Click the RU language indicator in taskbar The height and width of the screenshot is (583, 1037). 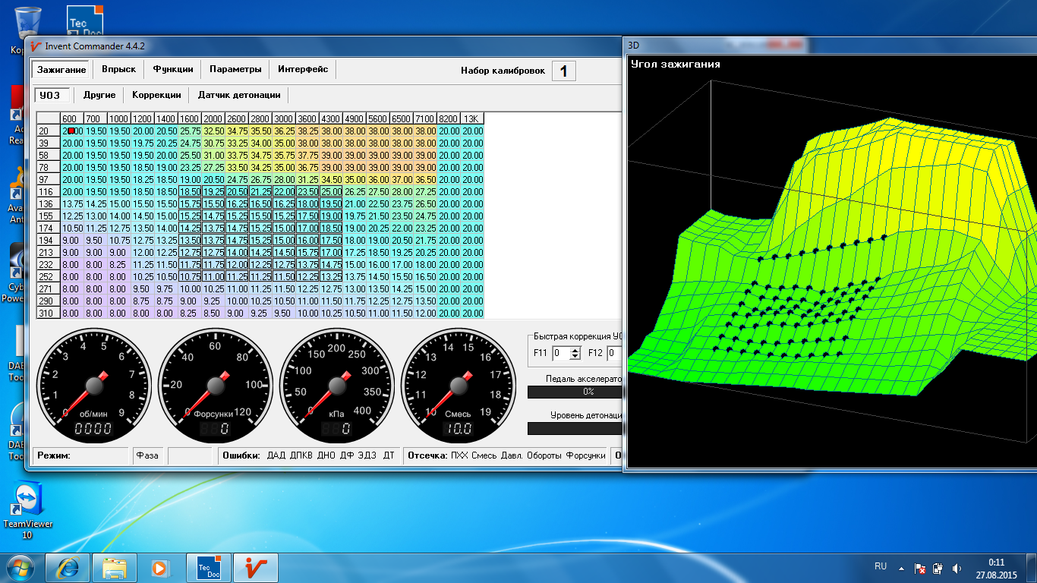[881, 567]
